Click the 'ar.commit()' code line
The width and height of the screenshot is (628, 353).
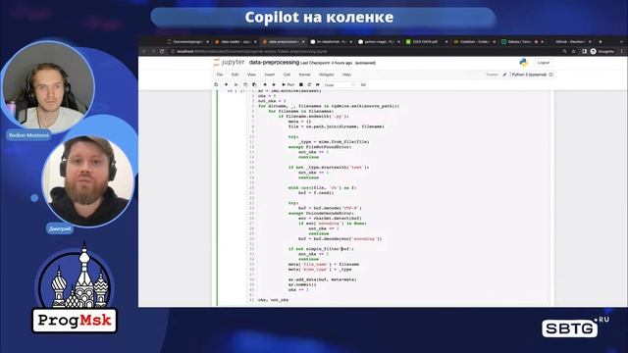[x=302, y=284]
